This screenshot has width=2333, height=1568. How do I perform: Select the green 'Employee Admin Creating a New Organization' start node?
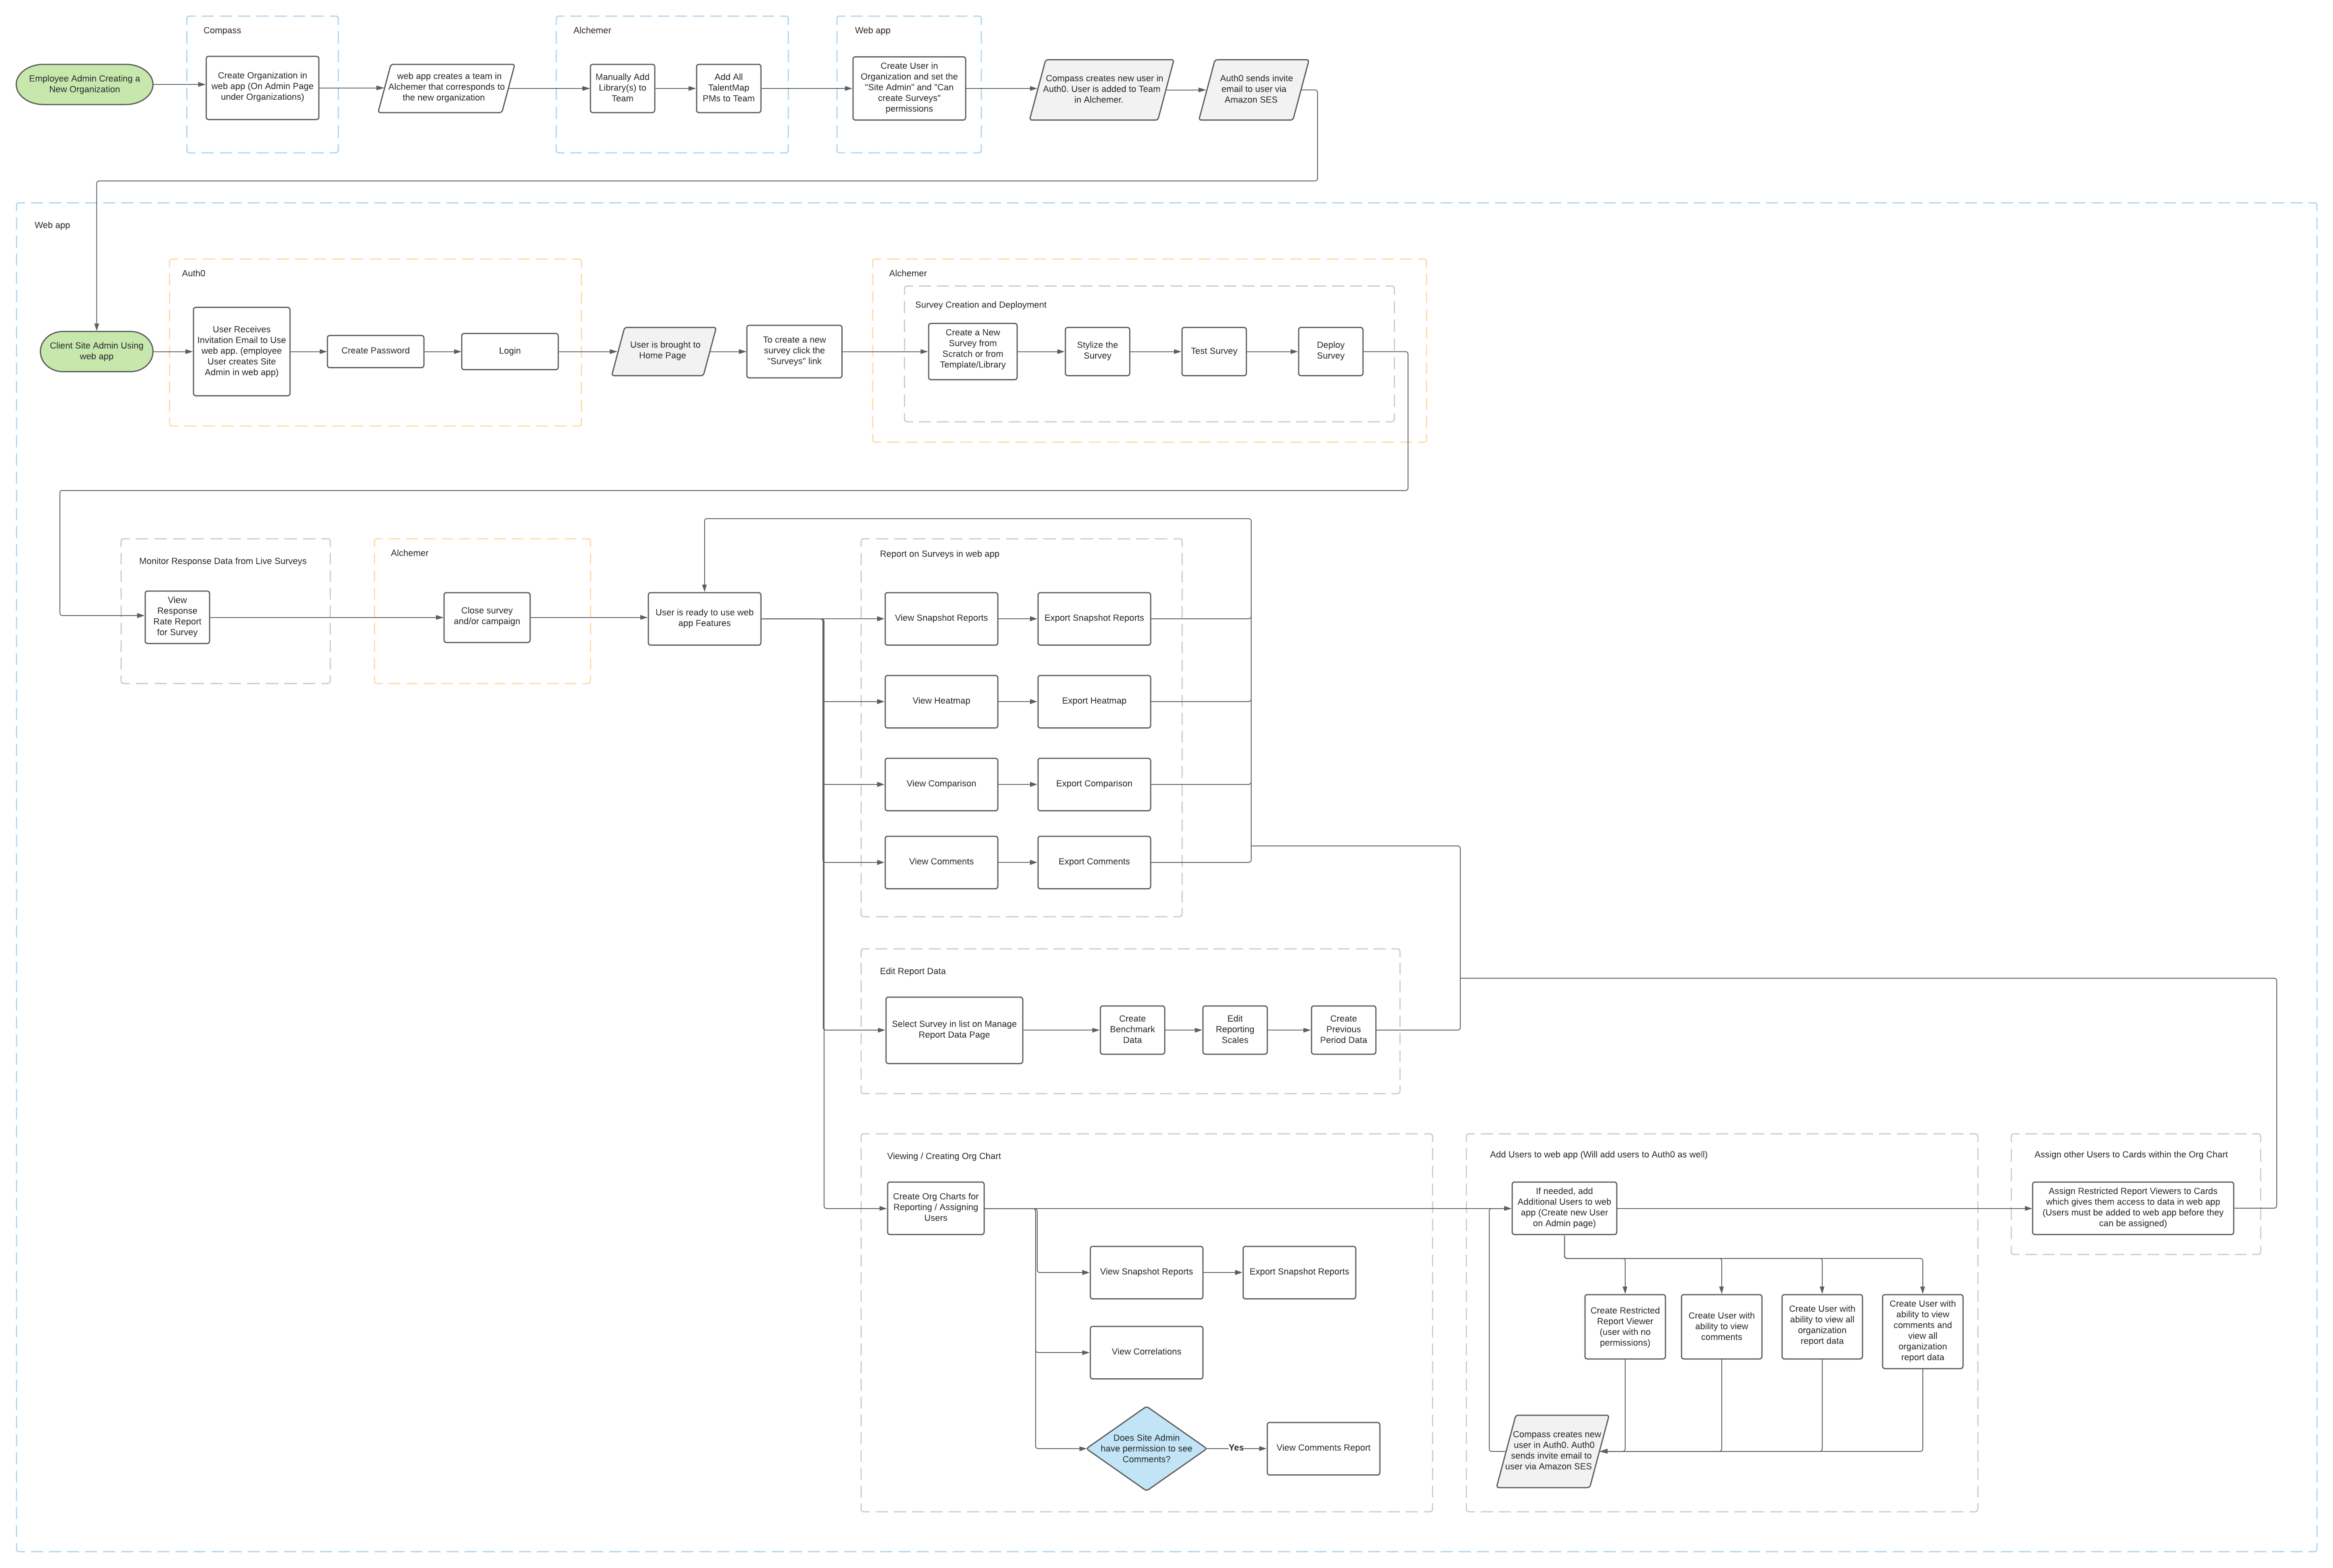(x=84, y=84)
